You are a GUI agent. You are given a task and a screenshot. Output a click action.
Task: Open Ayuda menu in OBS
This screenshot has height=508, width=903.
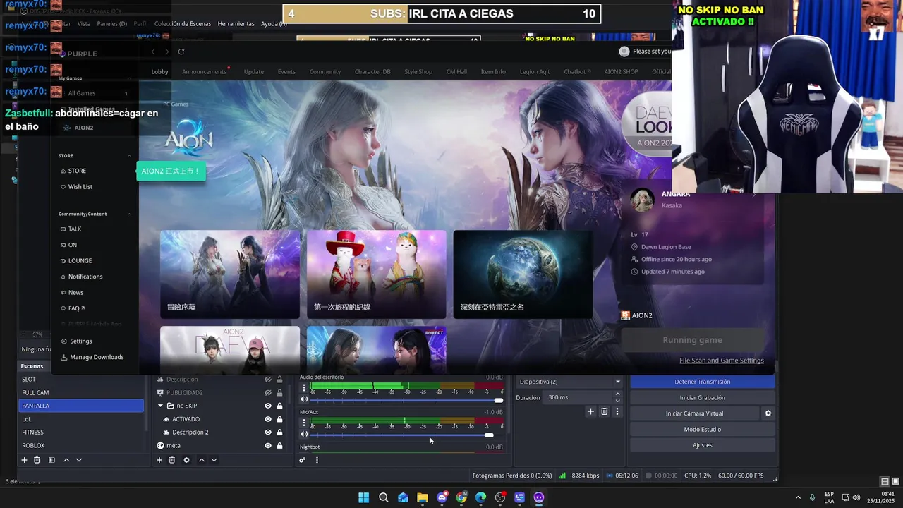[x=274, y=23]
